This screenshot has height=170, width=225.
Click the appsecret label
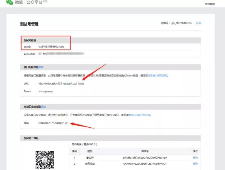click(x=29, y=54)
